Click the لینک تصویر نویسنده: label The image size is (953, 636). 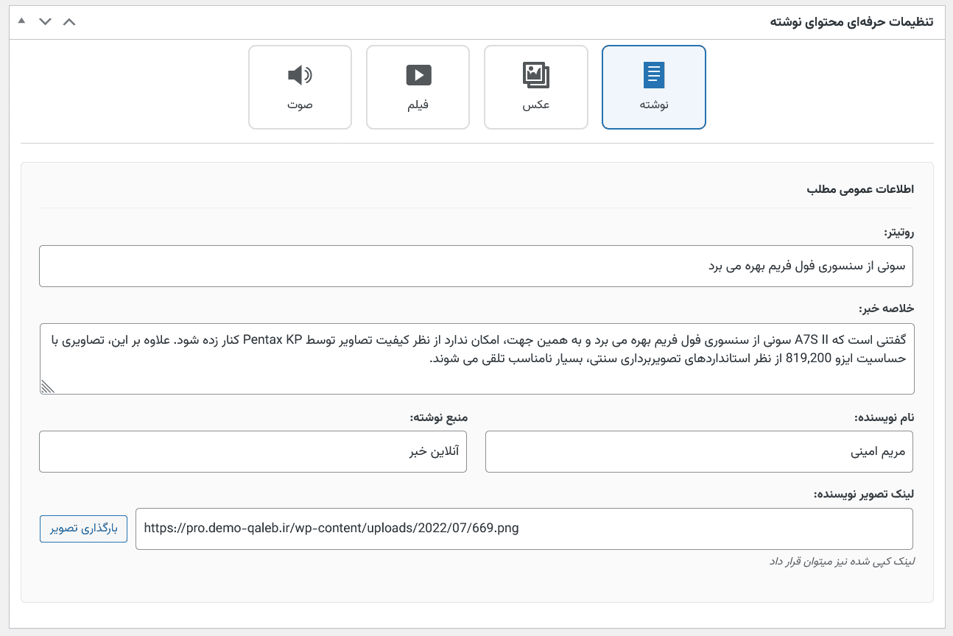click(864, 493)
